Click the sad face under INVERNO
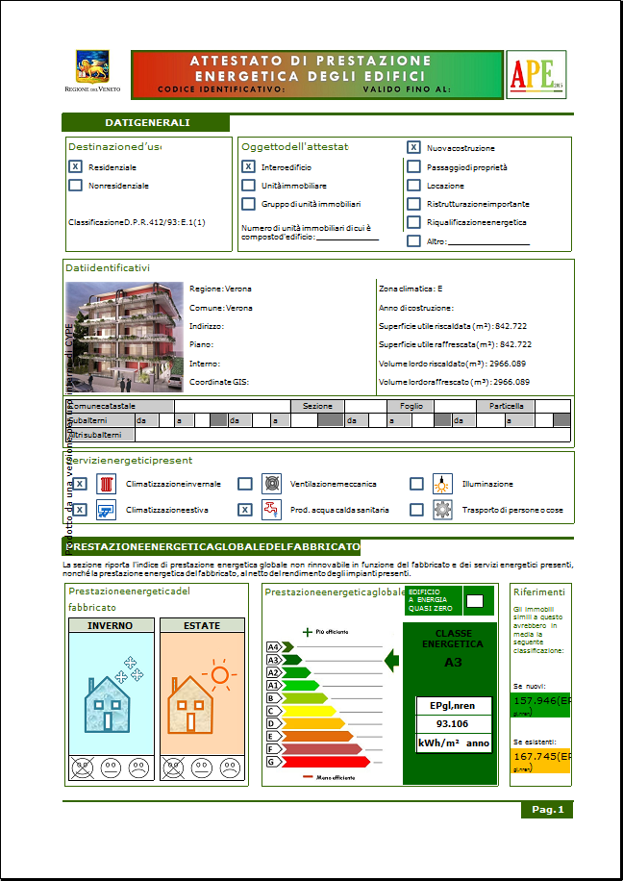The image size is (623, 881). coord(138,768)
